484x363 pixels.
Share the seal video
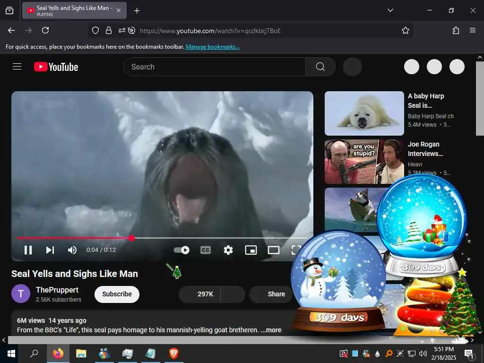click(272, 294)
